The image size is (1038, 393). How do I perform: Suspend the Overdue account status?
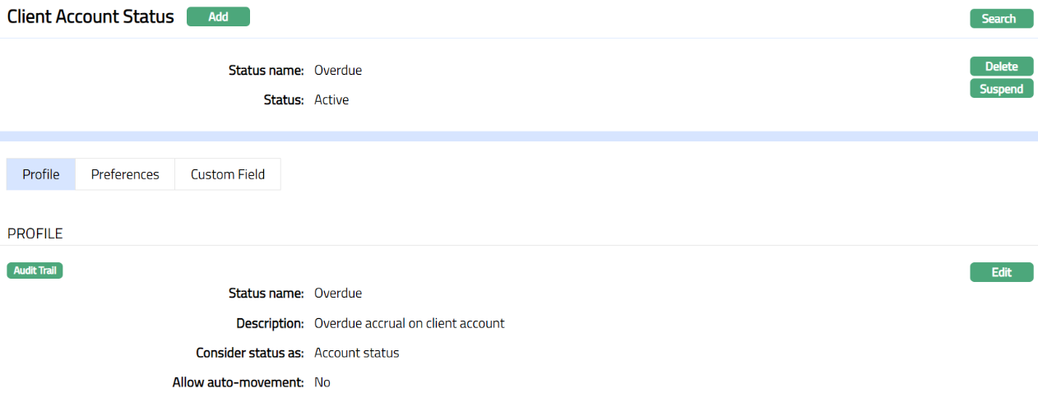pyautogui.click(x=1001, y=89)
